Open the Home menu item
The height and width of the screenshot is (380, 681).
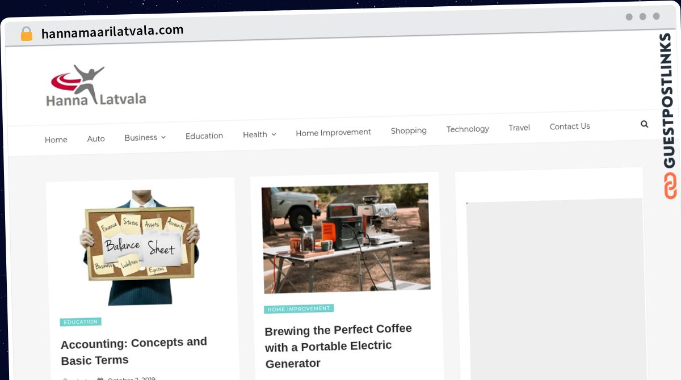(56, 140)
